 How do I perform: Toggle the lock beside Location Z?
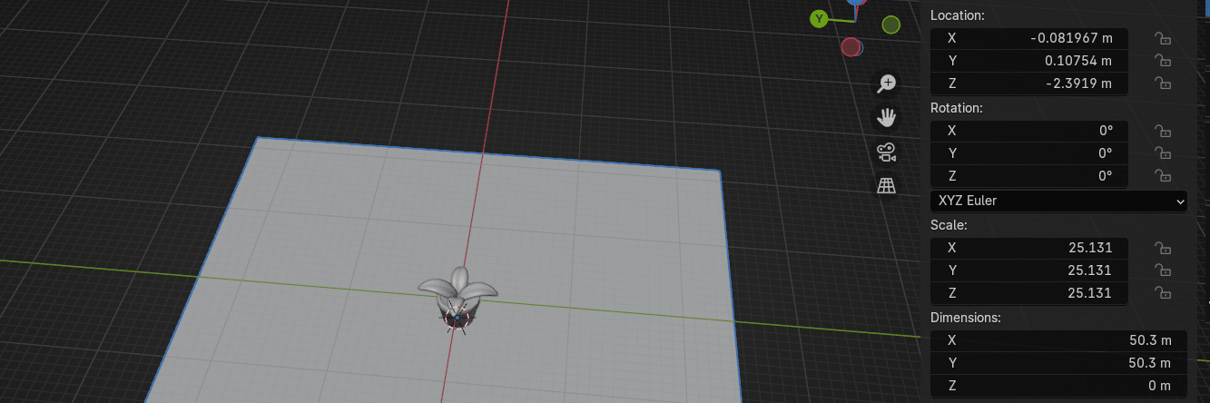coord(1161,84)
